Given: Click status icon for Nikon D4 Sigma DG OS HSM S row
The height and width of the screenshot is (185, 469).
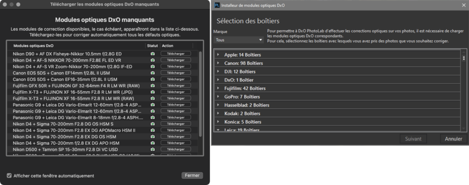Looking at the screenshot, I should point(153,124).
